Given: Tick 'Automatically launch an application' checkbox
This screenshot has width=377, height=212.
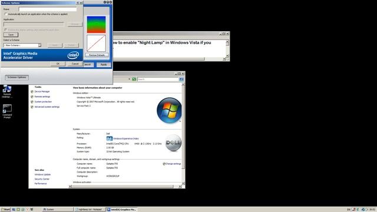Looking at the screenshot, I should [6, 14].
